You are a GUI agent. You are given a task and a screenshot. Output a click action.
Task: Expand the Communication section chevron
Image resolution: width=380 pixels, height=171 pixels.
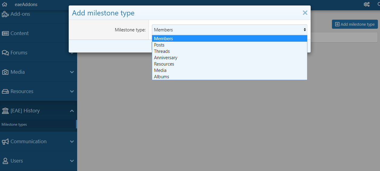point(72,141)
